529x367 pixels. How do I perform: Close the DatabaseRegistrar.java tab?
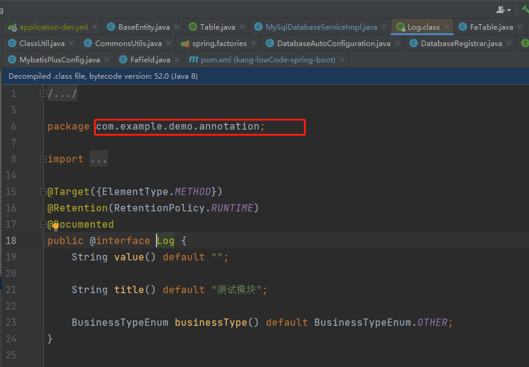point(509,44)
